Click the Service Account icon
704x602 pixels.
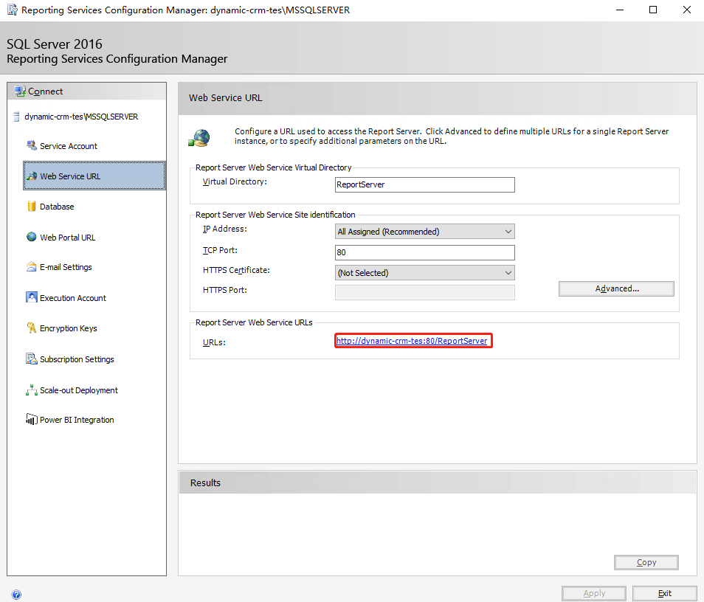coord(32,145)
